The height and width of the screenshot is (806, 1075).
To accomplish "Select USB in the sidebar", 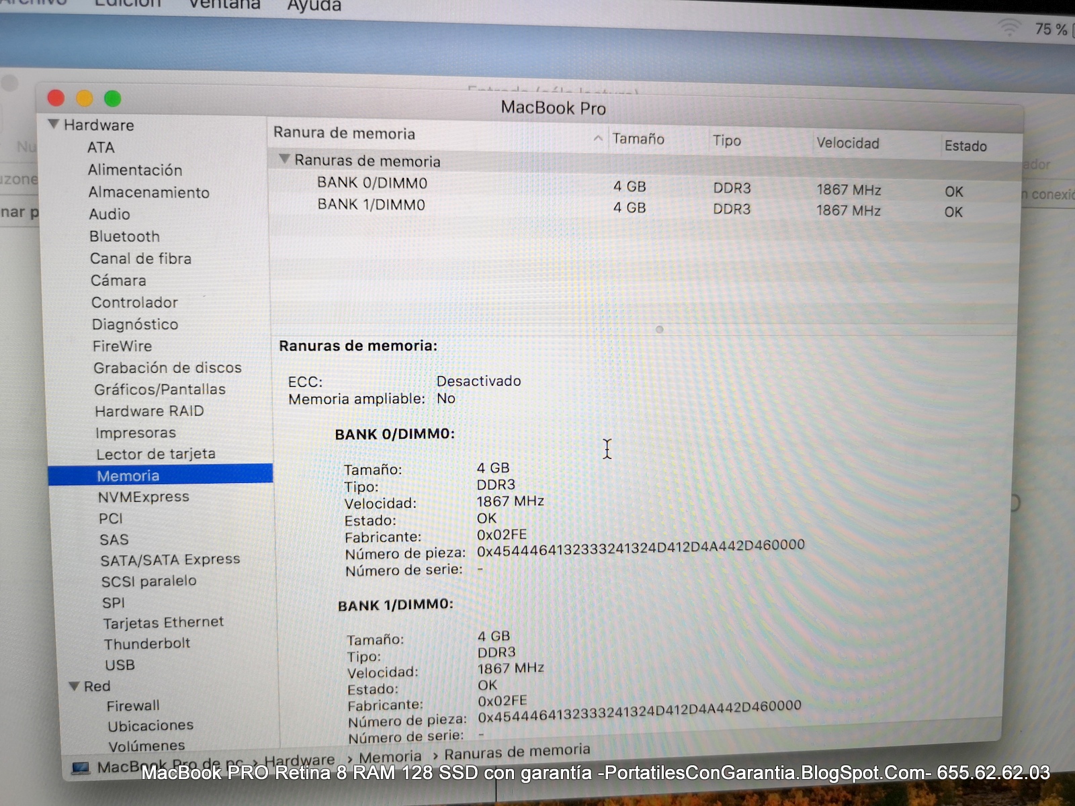I will [x=120, y=665].
